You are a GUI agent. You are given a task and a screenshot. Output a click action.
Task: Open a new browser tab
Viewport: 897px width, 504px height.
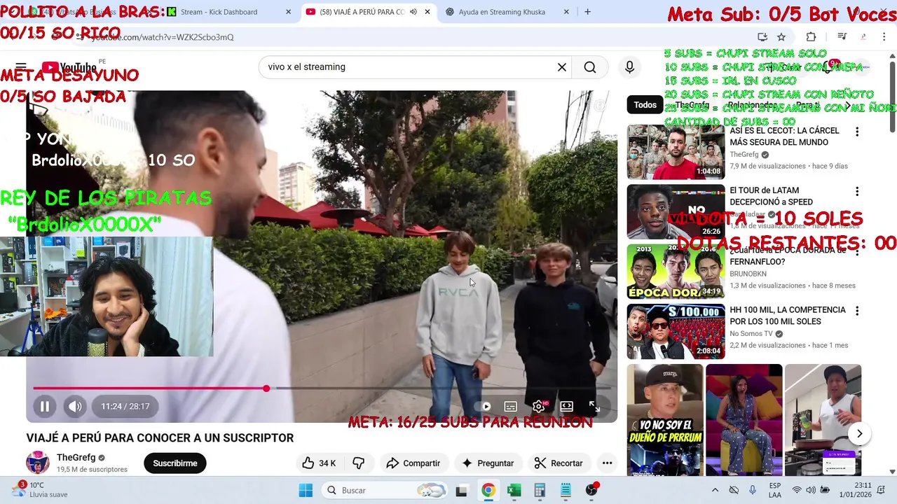[x=587, y=12]
